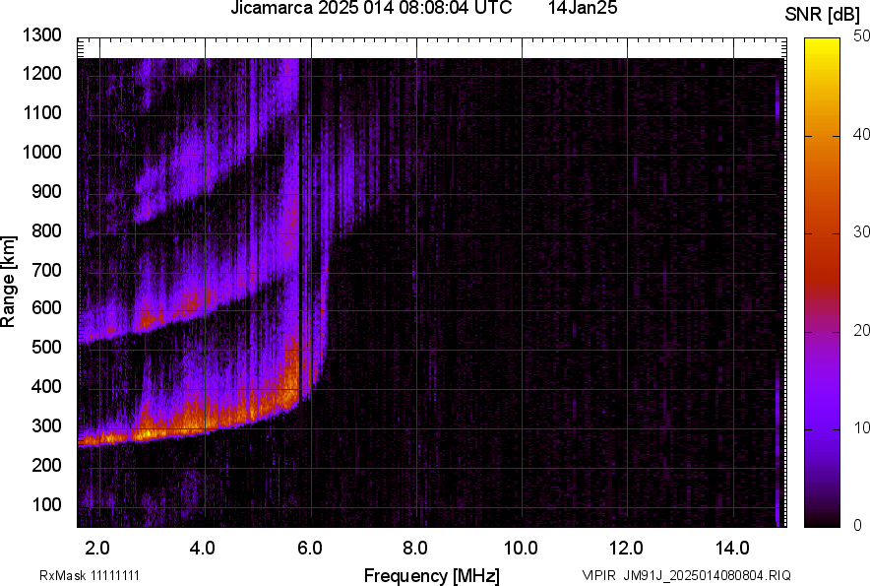The height and width of the screenshot is (586, 870).
Task: Click the "Range [km]" axis label
Action: [x=8, y=282]
